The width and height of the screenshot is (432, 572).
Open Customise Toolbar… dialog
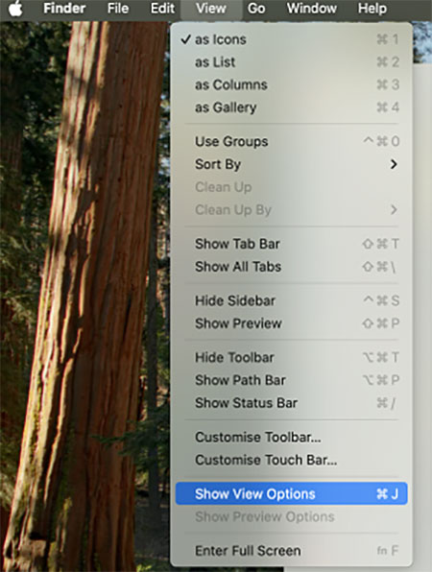click(291, 437)
